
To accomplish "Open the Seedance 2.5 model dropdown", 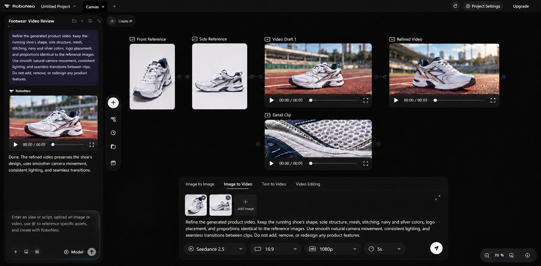I will pos(215,249).
